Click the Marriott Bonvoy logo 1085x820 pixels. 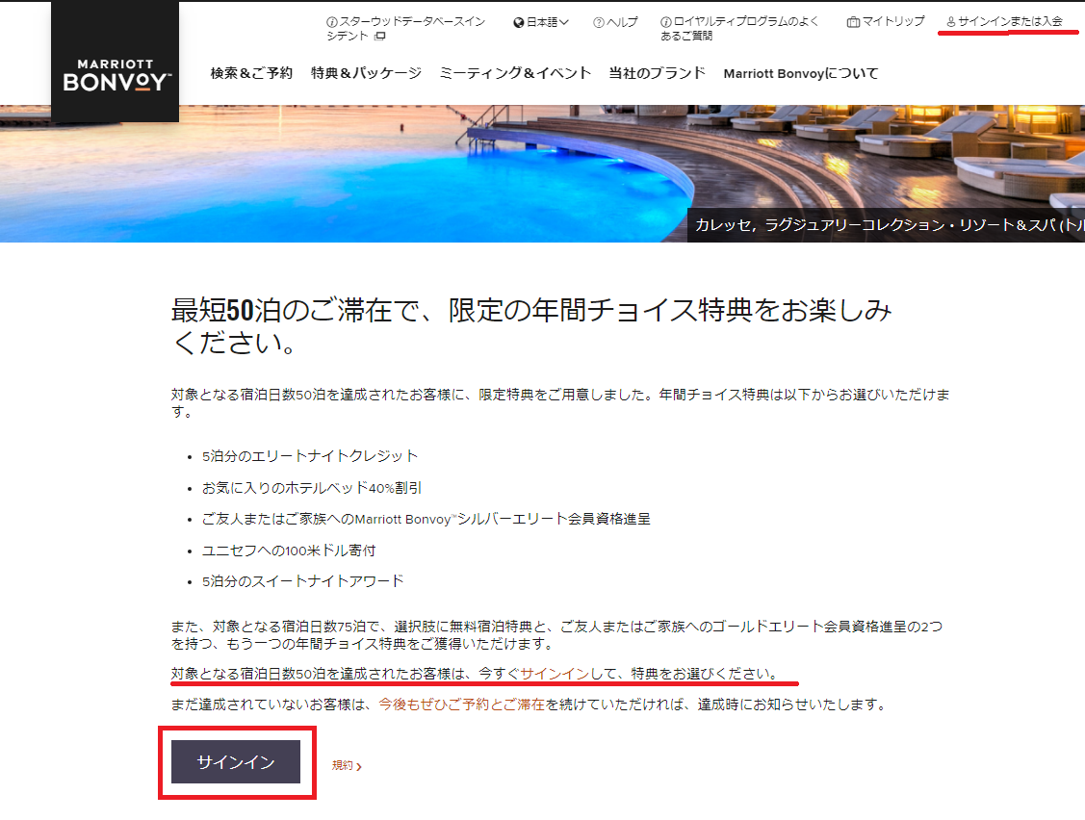[x=116, y=63]
